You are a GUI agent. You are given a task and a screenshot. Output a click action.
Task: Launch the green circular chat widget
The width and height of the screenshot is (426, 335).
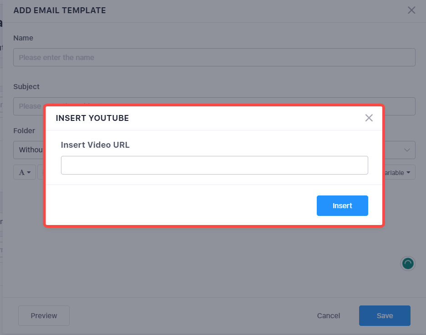point(408,264)
